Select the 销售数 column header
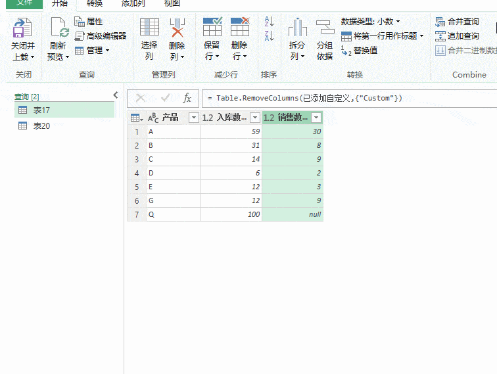The width and height of the screenshot is (497, 374). (x=293, y=118)
